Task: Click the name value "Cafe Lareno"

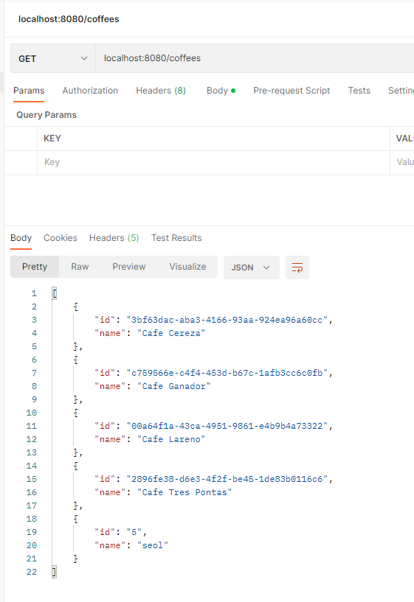Action: coord(171,439)
